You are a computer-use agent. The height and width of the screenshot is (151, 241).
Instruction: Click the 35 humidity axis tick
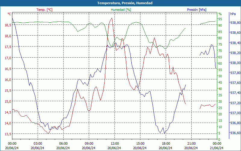220,95
